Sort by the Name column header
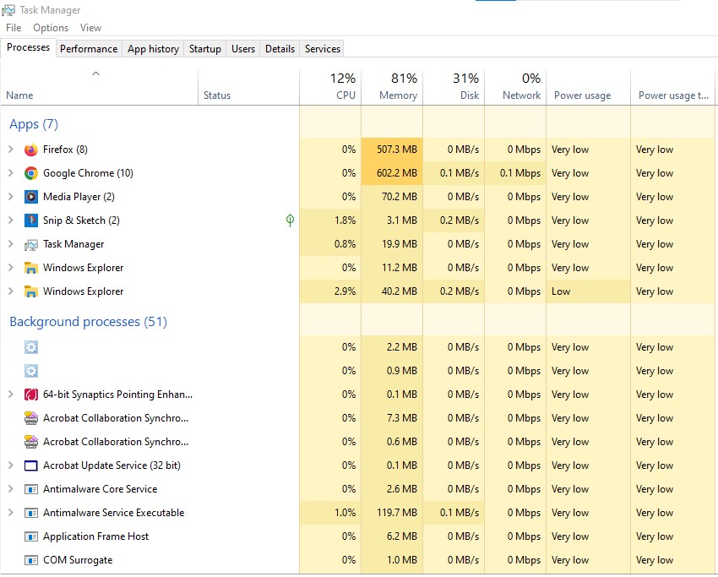 (x=100, y=87)
